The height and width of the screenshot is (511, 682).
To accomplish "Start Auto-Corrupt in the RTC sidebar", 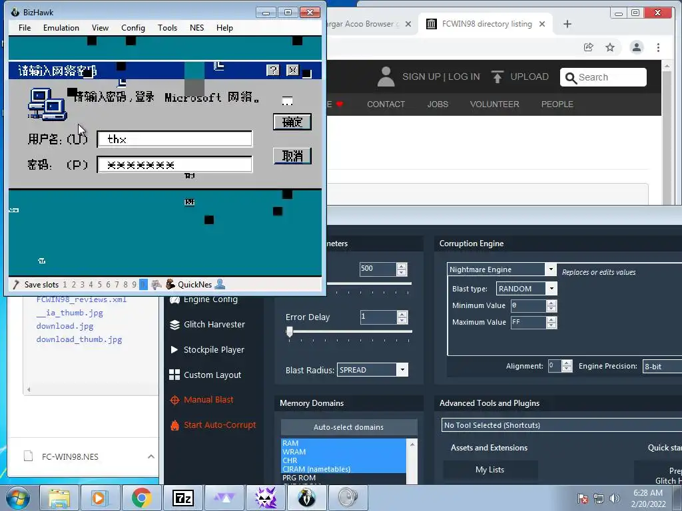I will (212, 425).
